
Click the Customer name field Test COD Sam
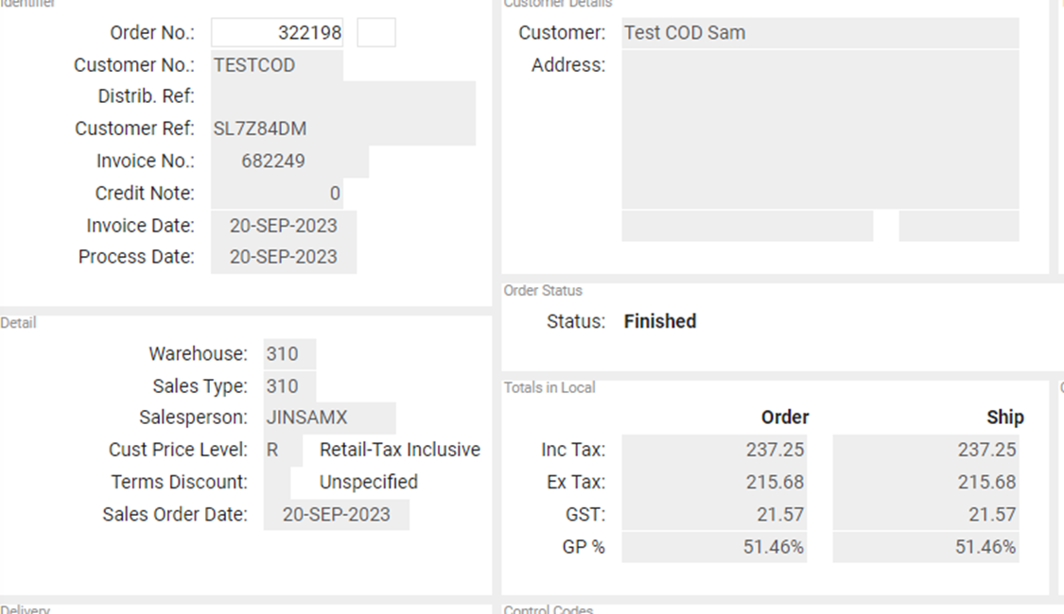pos(820,32)
